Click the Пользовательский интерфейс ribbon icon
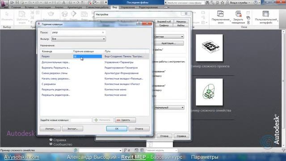This screenshot has height=161, width=286. [266, 14]
